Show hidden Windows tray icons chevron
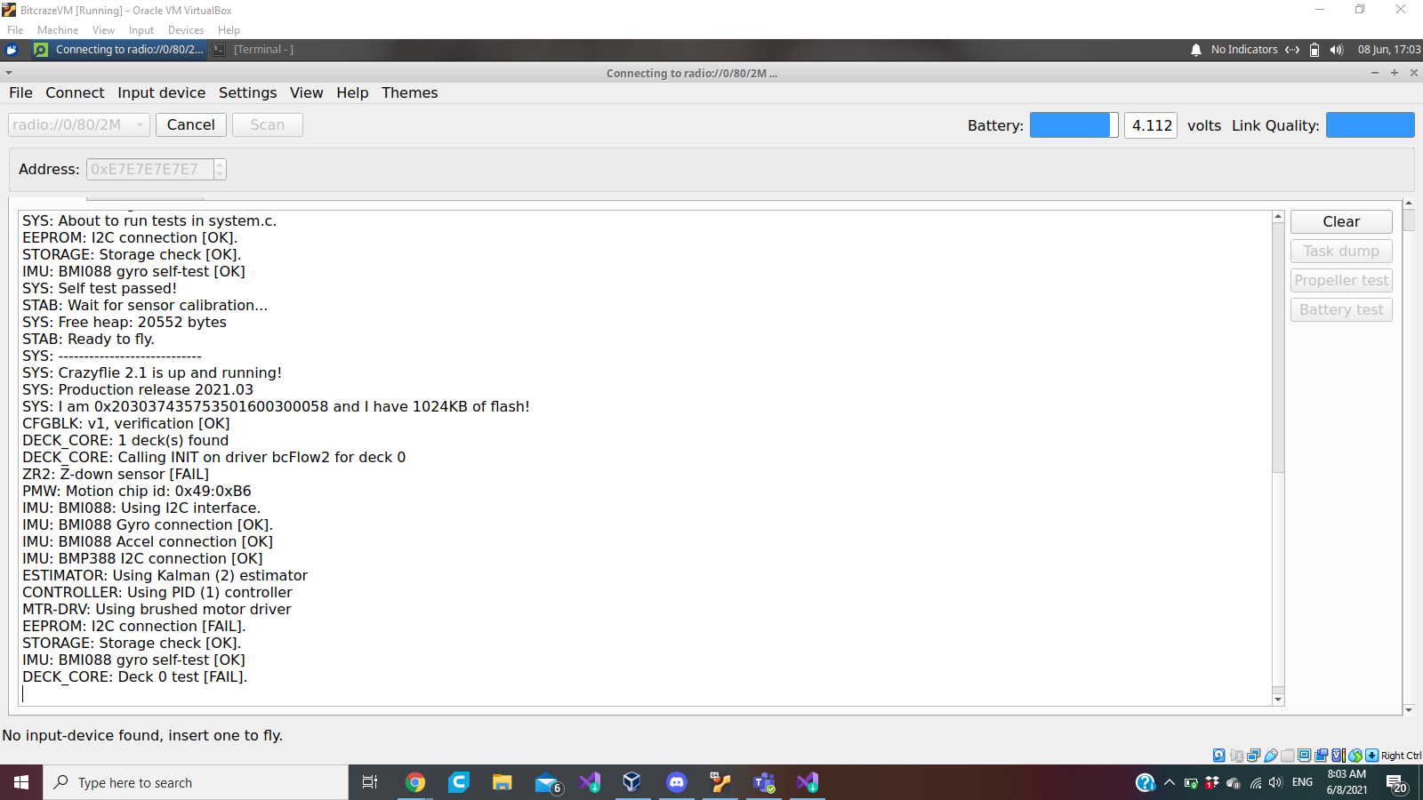Image resolution: width=1423 pixels, height=800 pixels. tap(1170, 783)
